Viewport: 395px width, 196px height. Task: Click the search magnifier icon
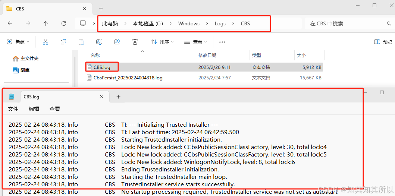(389, 23)
